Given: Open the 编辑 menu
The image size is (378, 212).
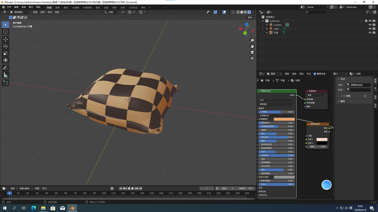Looking at the screenshot, I should pos(16,7).
